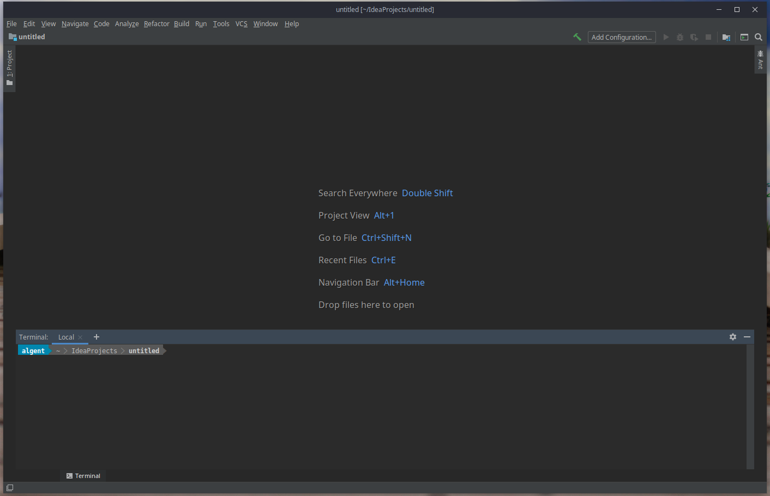Open the Ant tool window on the right
Viewport: 770px width, 496px height.
[761, 59]
